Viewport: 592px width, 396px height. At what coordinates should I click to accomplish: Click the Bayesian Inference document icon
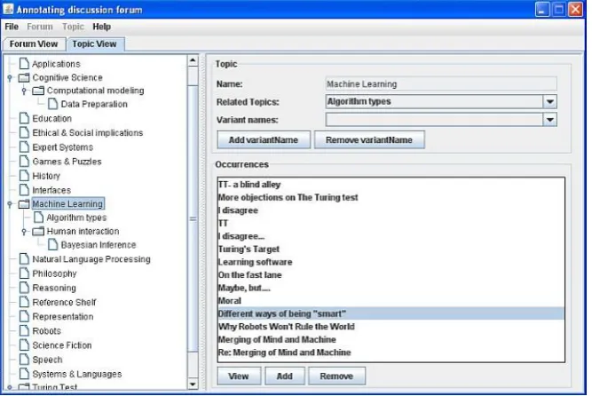point(53,245)
